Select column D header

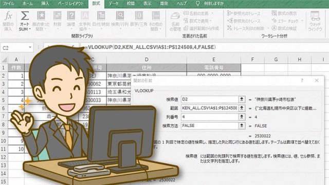click(147, 60)
